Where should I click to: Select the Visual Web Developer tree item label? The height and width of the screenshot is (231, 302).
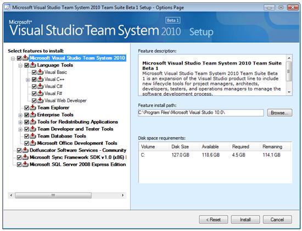pyautogui.click(x=65, y=101)
